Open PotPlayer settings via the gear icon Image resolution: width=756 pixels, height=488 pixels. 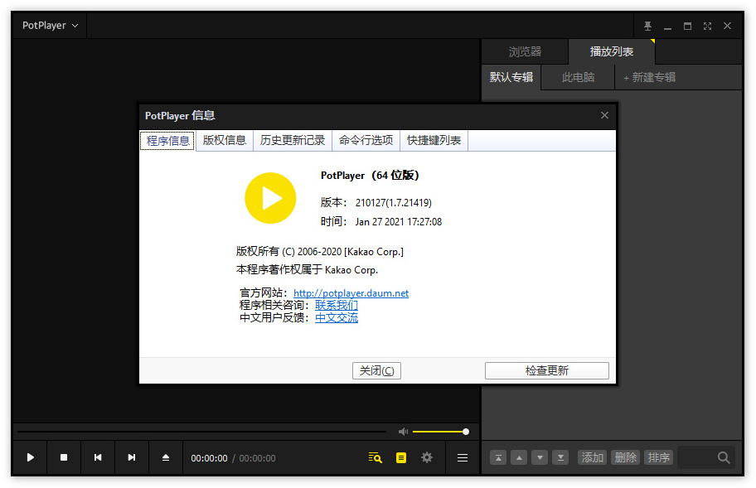tap(426, 457)
